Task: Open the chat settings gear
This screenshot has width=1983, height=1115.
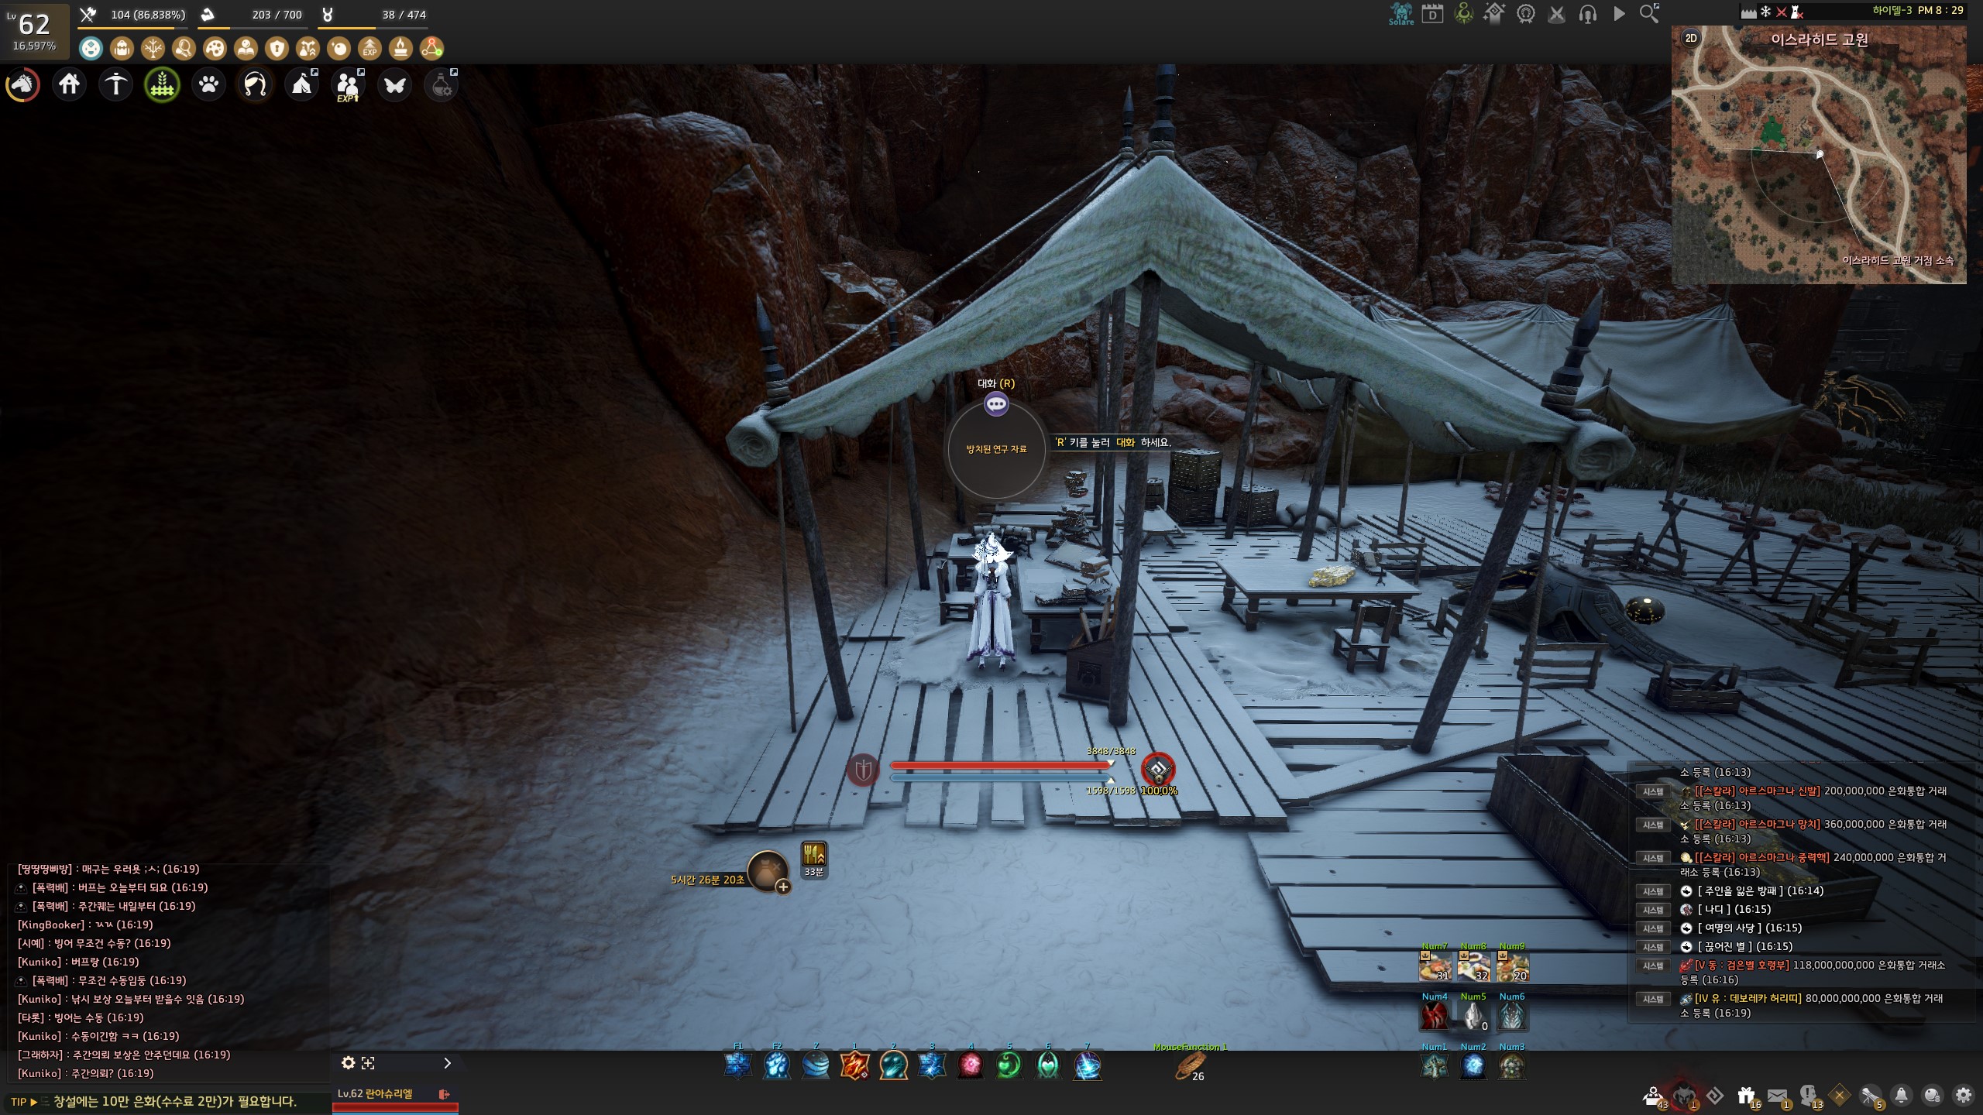Action: point(349,1063)
